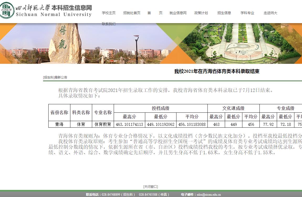302x197 pixels.
Task: Click the 2021青海省体育类本科录取 article title
Action: 217,71
